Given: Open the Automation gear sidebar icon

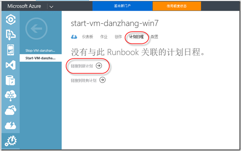Looking at the screenshot, I should [x=11, y=141].
